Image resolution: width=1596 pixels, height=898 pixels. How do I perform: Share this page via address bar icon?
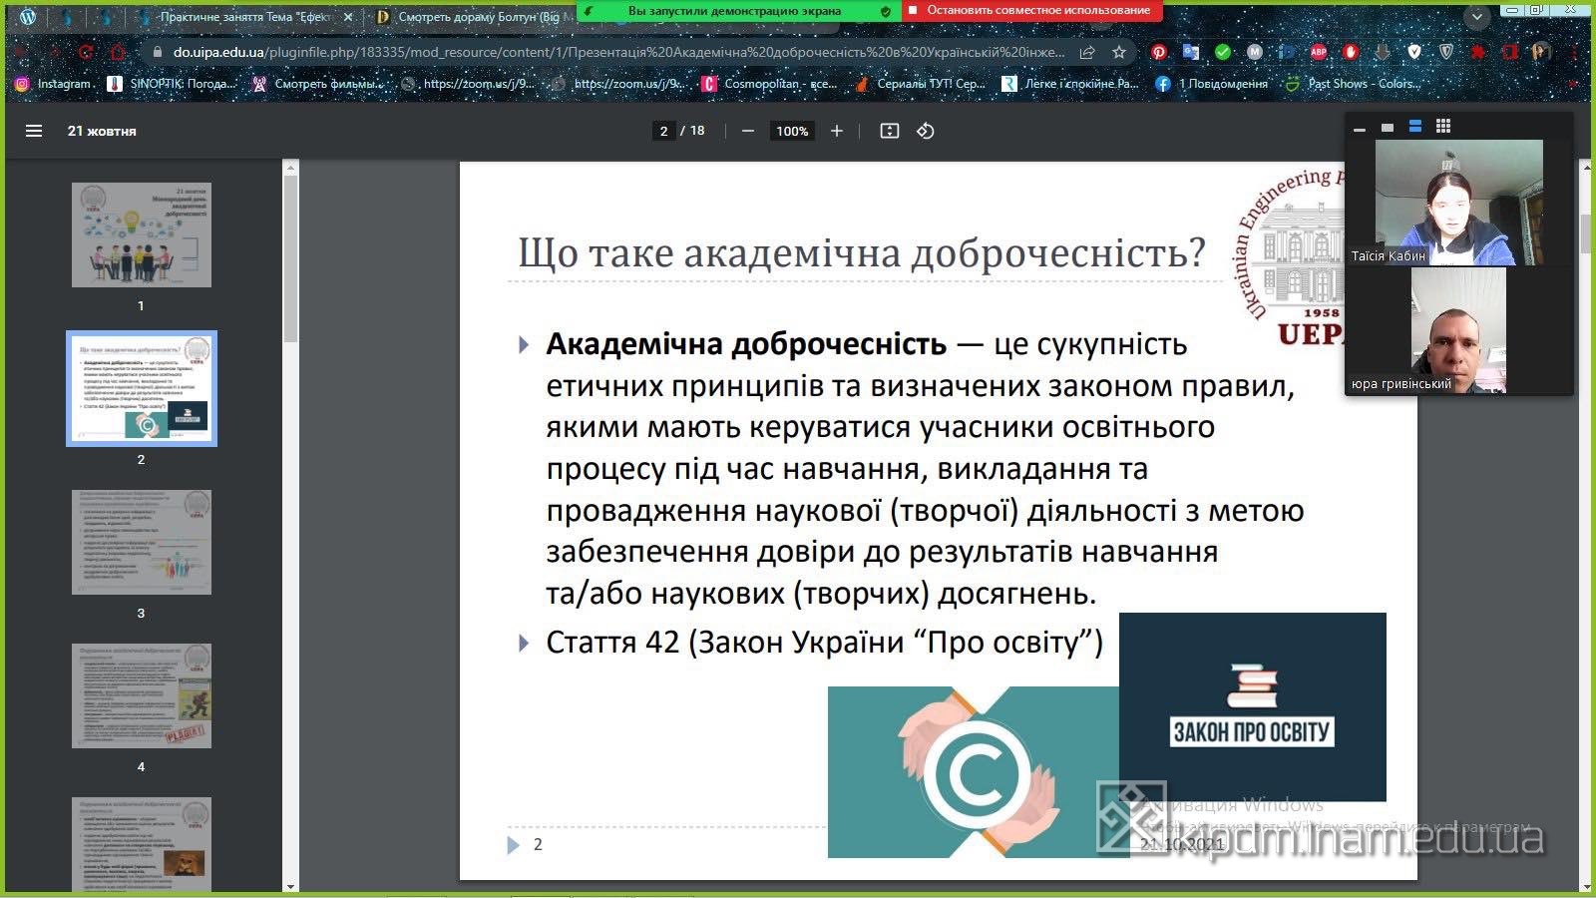click(x=1087, y=52)
